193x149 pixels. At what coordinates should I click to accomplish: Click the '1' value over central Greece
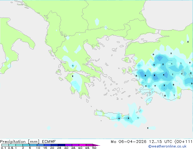click(x=73, y=66)
